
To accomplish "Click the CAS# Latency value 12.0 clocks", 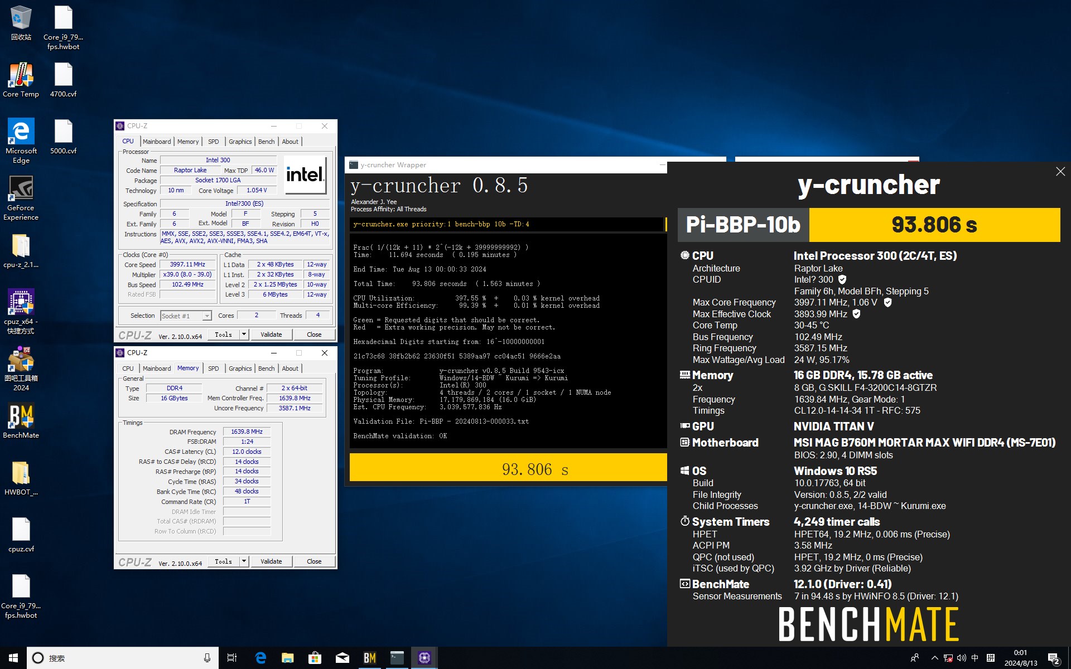I will click(247, 452).
